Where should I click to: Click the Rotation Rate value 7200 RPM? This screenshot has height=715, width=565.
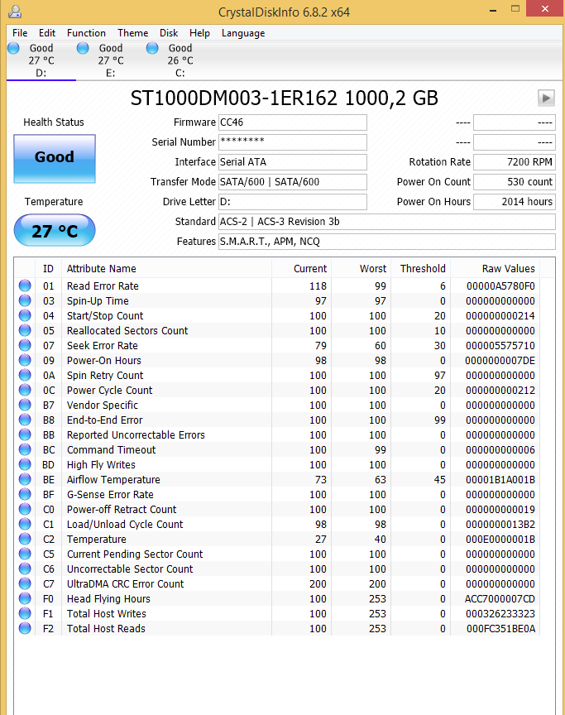coord(515,162)
